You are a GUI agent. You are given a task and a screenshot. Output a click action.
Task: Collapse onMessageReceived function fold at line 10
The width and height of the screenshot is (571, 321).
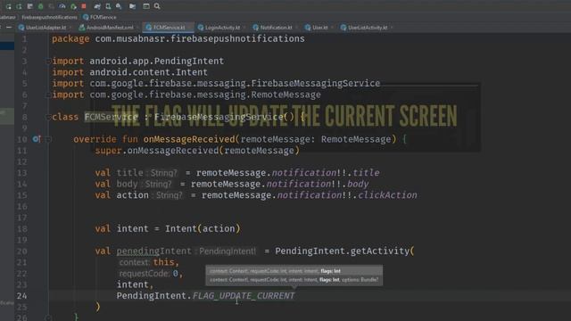coord(48,139)
